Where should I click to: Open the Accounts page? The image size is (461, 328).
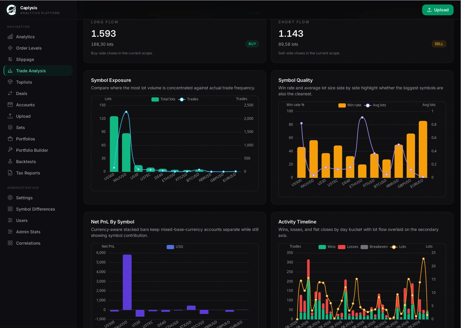tap(38, 105)
